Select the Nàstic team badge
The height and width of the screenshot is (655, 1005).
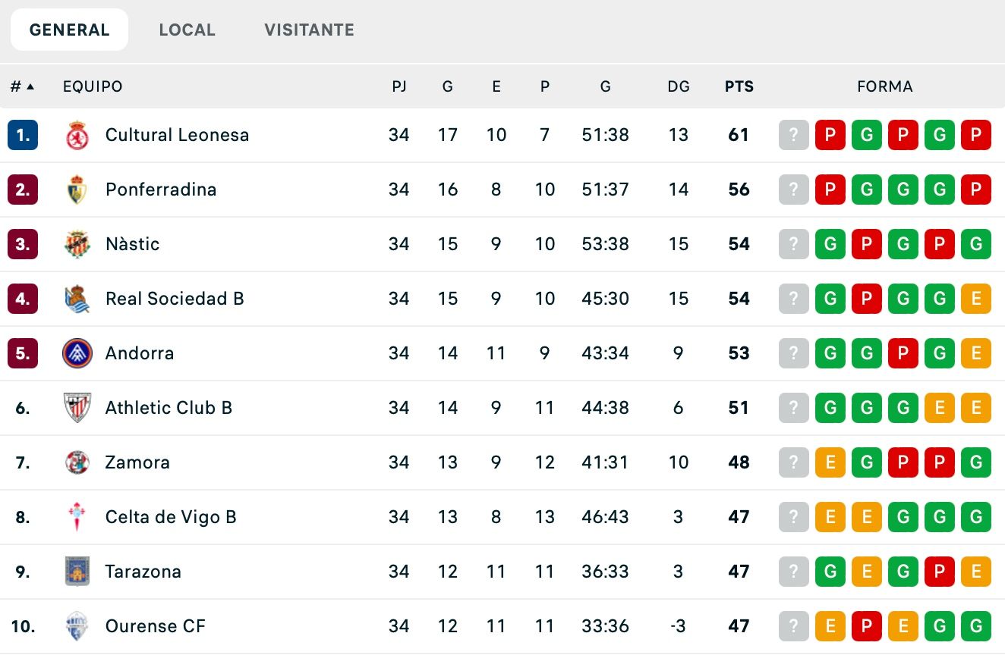point(77,244)
